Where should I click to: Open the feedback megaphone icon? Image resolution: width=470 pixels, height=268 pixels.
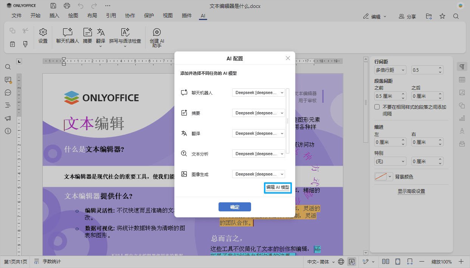point(8,118)
